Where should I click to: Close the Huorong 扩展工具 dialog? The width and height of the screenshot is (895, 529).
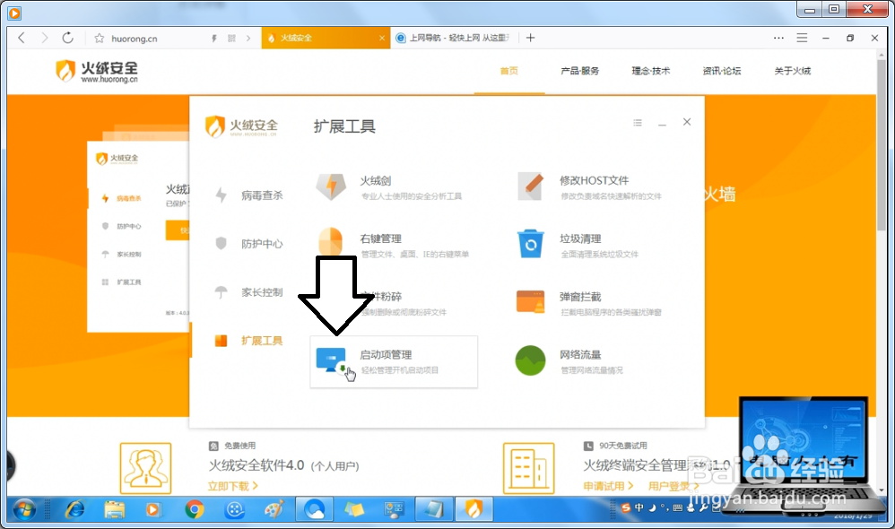687,122
